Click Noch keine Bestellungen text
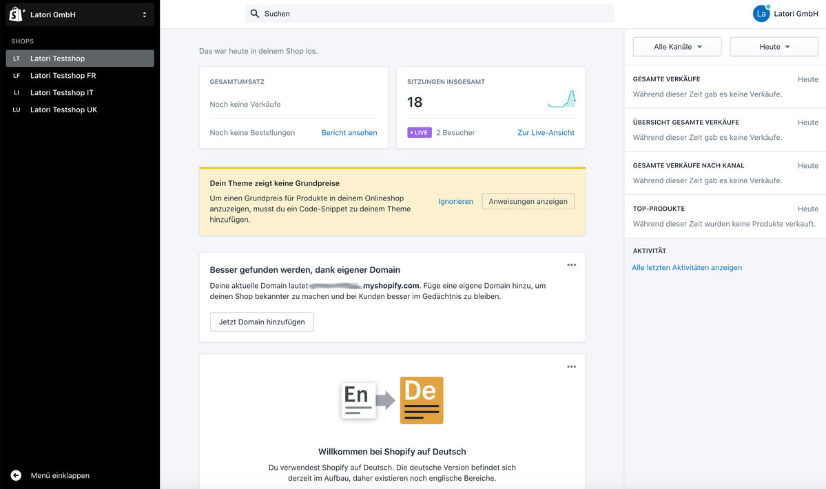 [252, 133]
